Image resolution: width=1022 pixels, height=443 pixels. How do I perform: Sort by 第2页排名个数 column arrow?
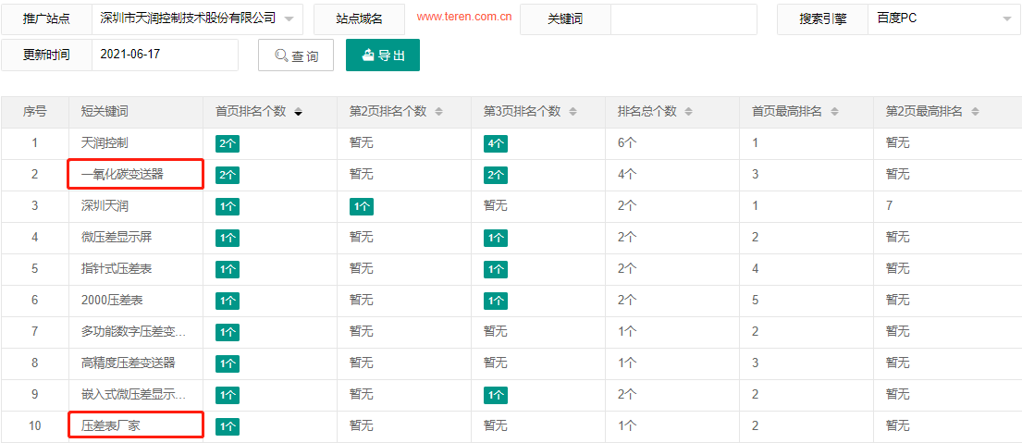438,112
